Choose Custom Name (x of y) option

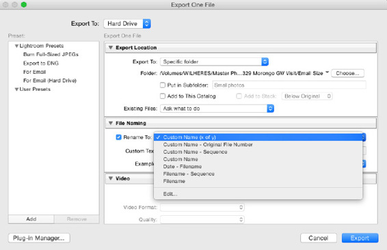[258, 137]
